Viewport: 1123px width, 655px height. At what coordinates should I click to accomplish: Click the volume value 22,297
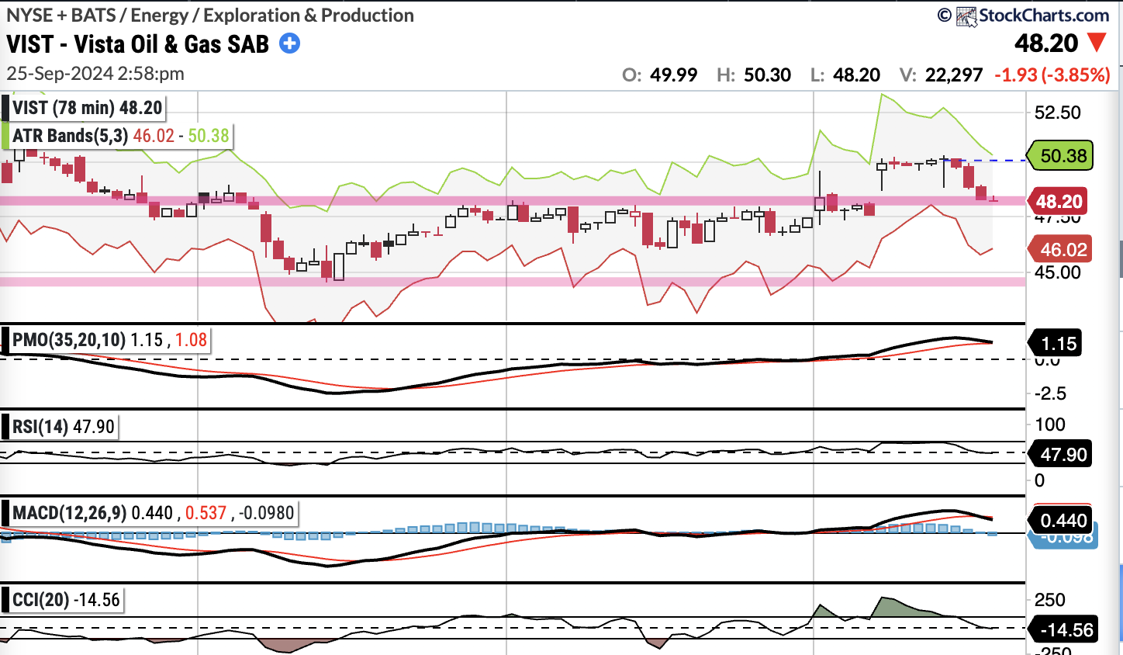coord(954,75)
